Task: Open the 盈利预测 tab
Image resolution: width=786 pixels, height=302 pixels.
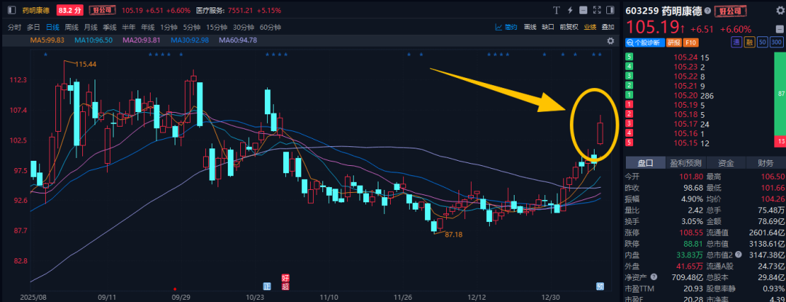Action: pos(686,163)
